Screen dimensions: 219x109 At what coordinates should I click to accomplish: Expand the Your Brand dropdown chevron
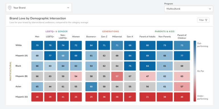point(68,8)
